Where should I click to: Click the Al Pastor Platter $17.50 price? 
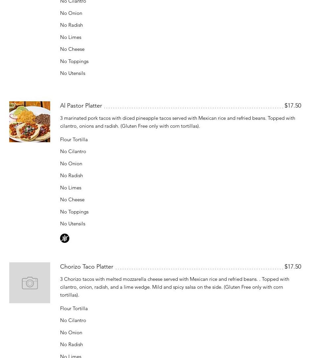[293, 106]
